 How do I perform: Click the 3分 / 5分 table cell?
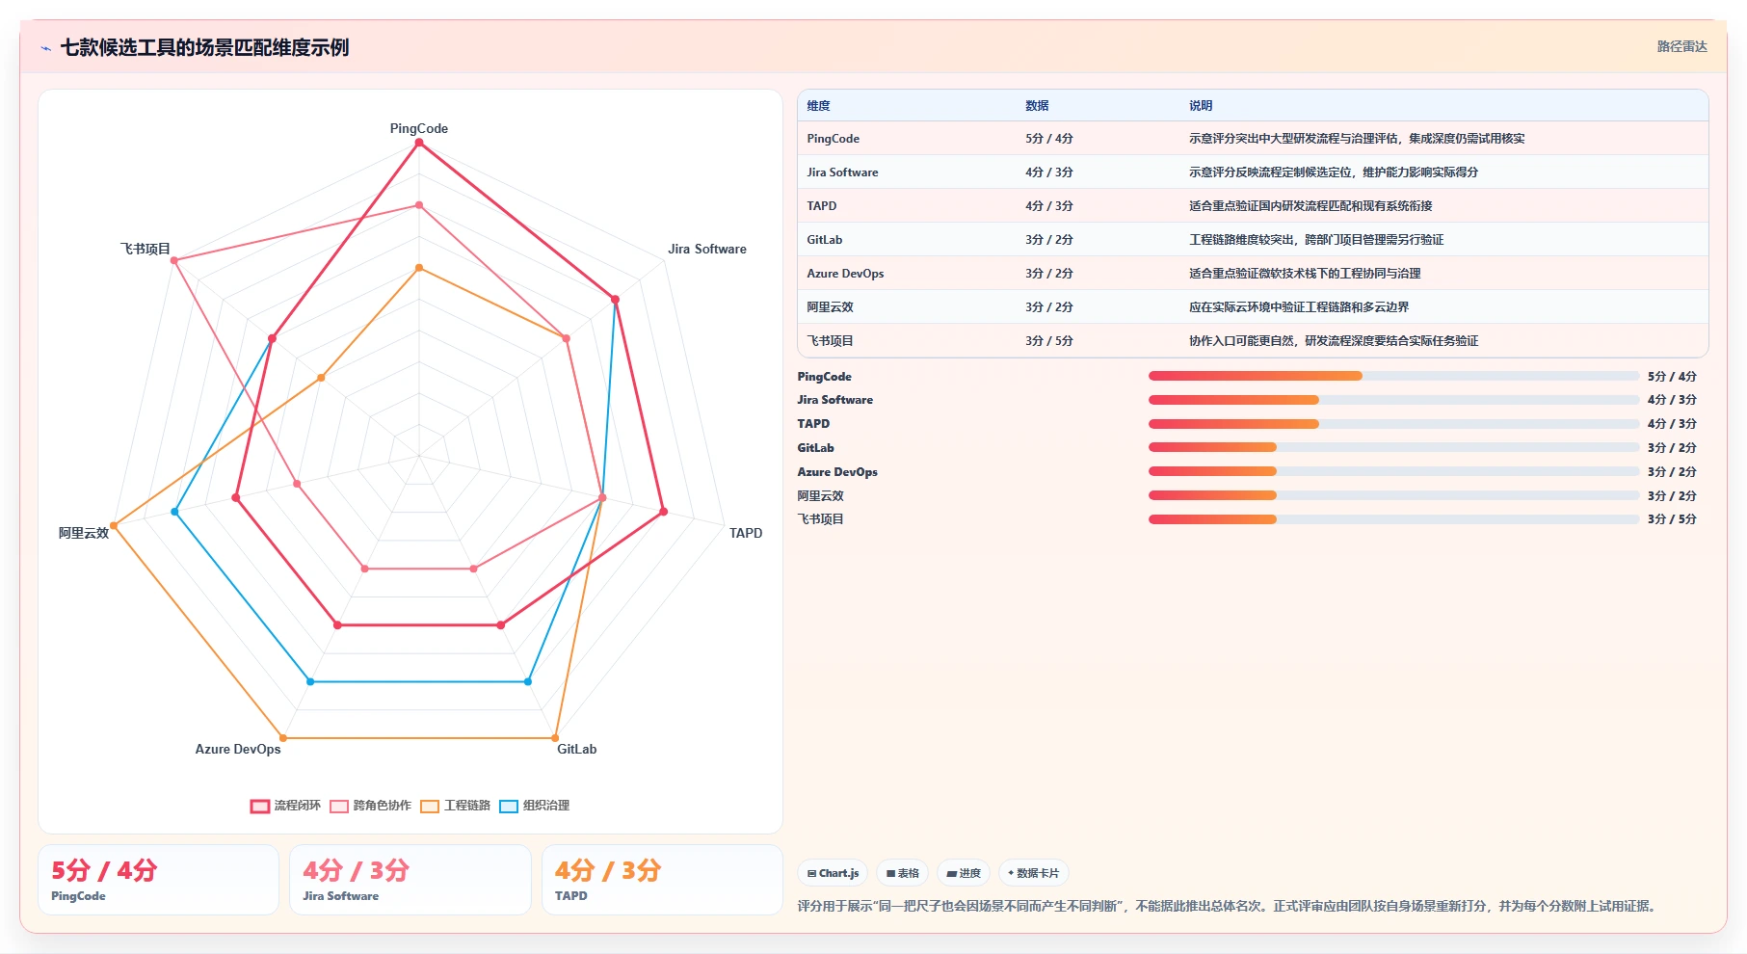click(x=1049, y=341)
